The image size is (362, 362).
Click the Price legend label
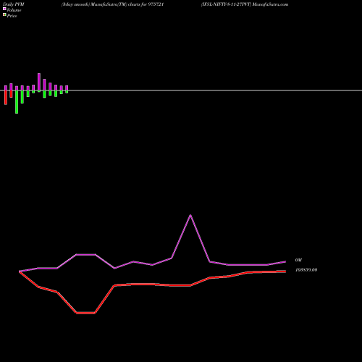(x=12, y=16)
